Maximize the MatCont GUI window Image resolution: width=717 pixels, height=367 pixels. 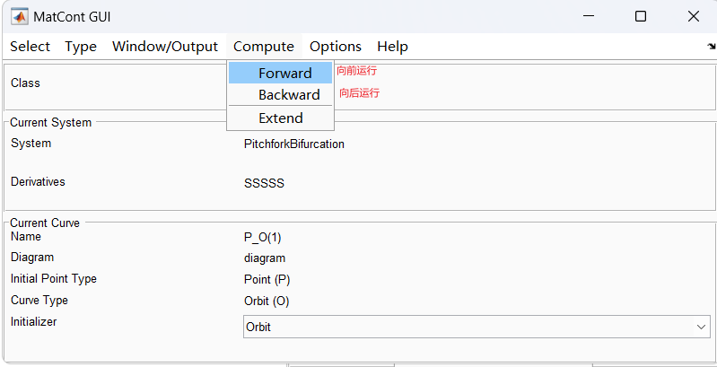pyautogui.click(x=641, y=16)
